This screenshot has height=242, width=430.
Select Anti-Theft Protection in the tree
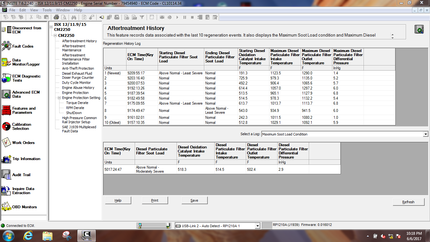coord(78,68)
